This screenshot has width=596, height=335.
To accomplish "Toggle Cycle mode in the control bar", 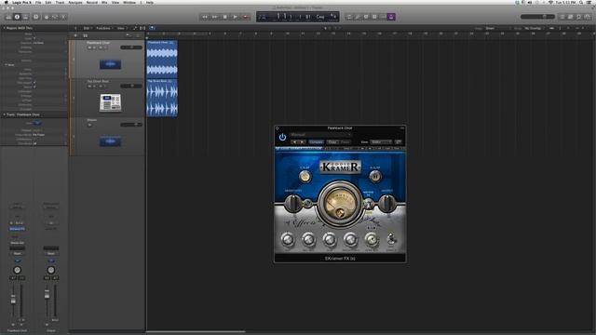I will (x=348, y=17).
